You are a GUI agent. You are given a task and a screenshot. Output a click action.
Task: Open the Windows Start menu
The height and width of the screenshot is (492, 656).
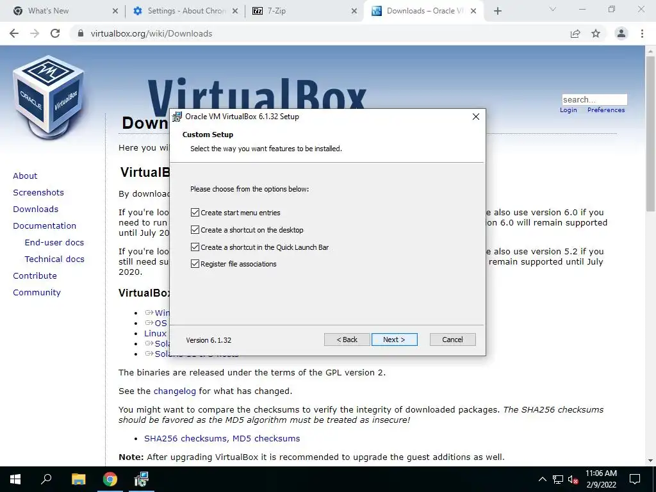15,479
